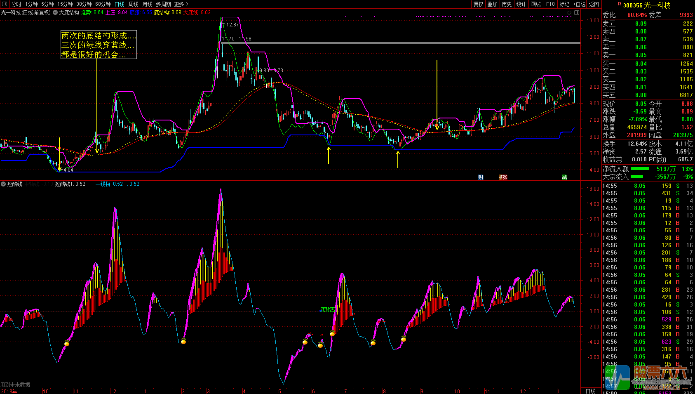This screenshot has width=695, height=394.
Task: Click the 复权 adjustment button
Action: [x=478, y=4]
